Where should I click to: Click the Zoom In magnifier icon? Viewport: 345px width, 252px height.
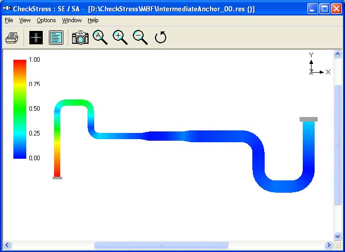(120, 38)
